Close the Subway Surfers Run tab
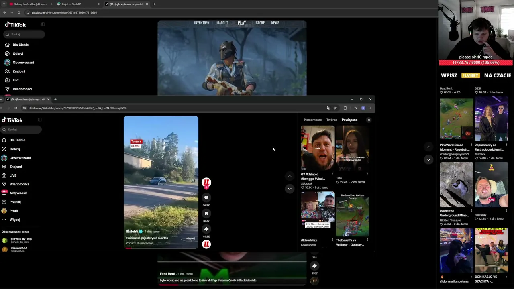The width and height of the screenshot is (514, 289). coord(51,4)
